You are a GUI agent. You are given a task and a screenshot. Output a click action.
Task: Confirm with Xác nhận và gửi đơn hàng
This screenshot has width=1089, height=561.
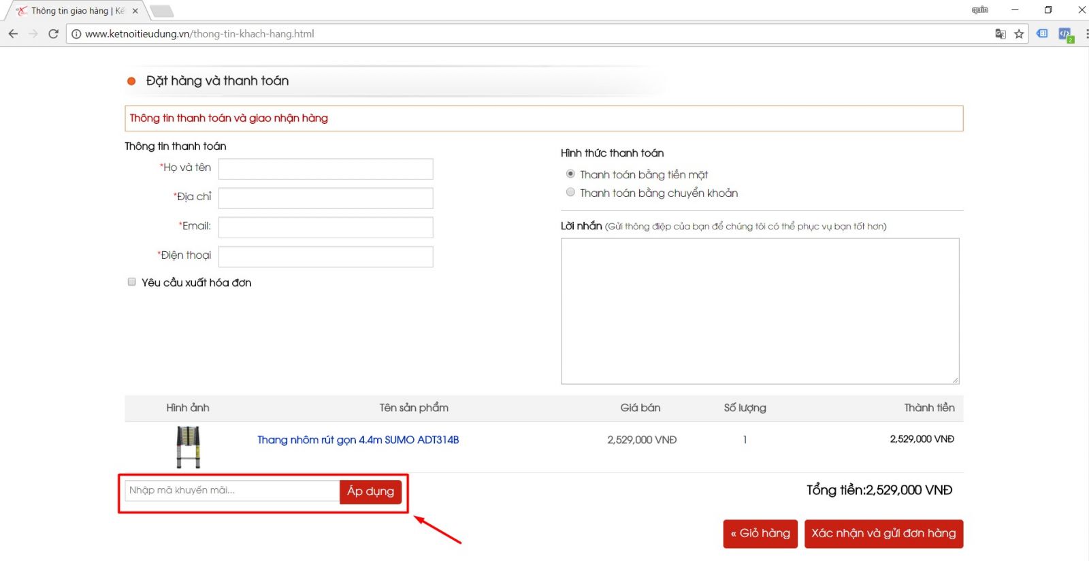click(883, 534)
